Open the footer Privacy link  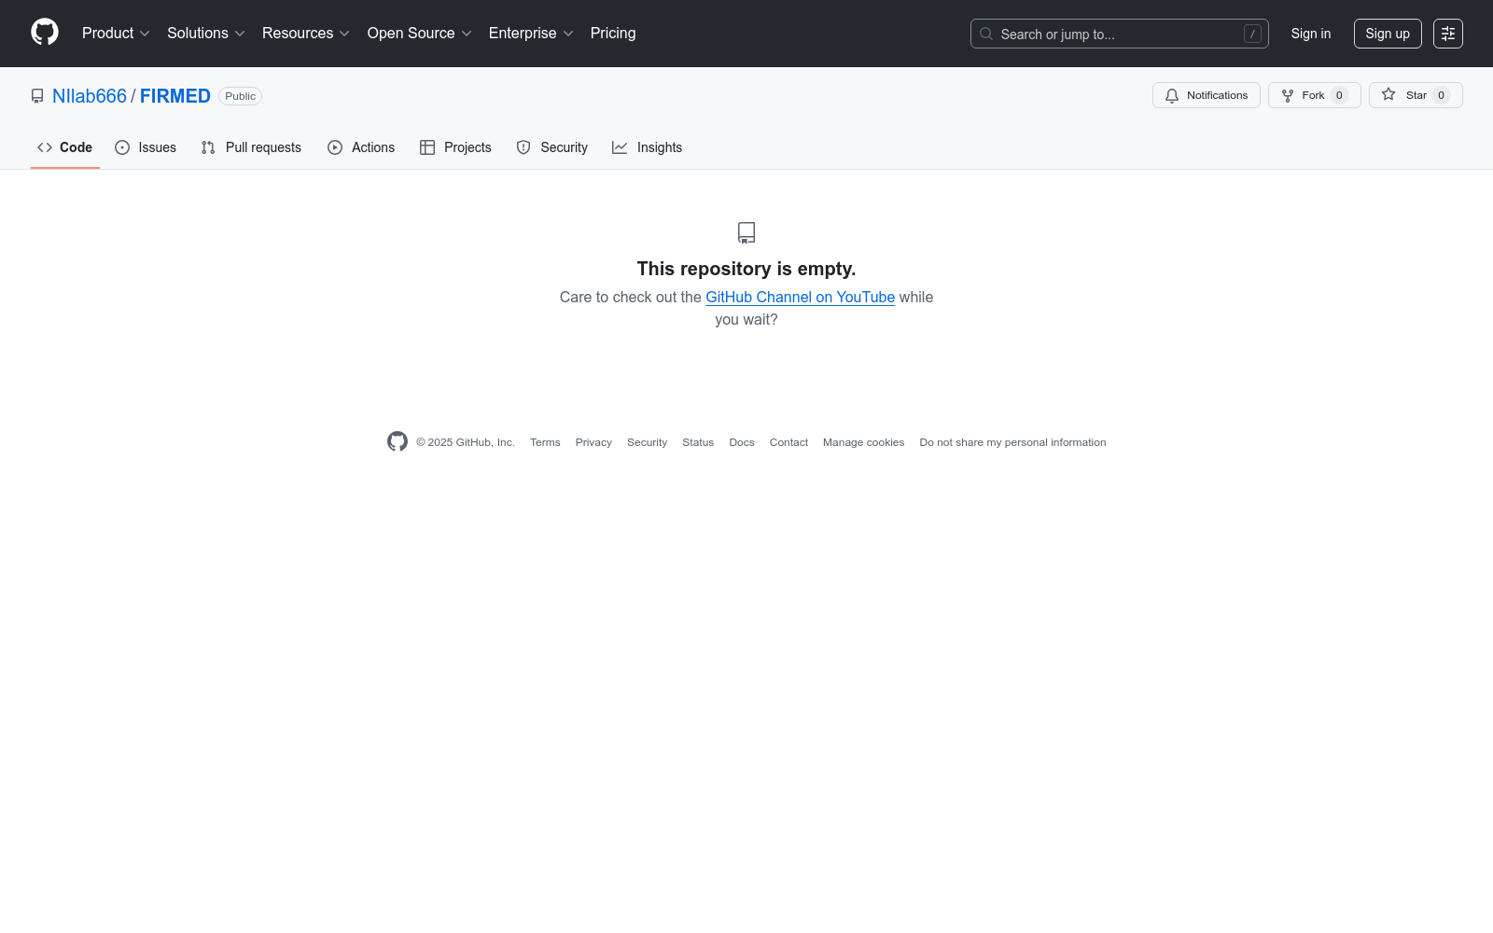(593, 442)
